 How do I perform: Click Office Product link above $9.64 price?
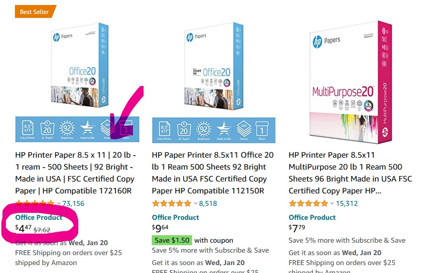pyautogui.click(x=175, y=217)
